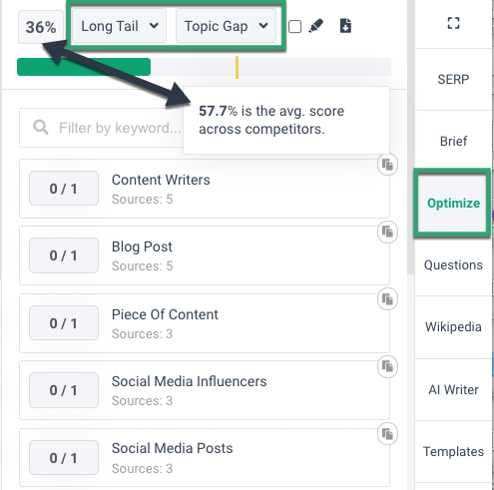494x490 pixels.
Task: Open the AI Writer tab
Action: point(453,389)
